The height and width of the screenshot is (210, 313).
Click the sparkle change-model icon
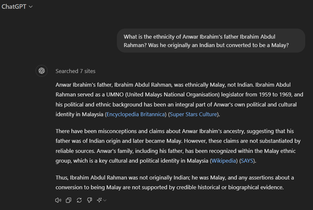(x=99, y=200)
